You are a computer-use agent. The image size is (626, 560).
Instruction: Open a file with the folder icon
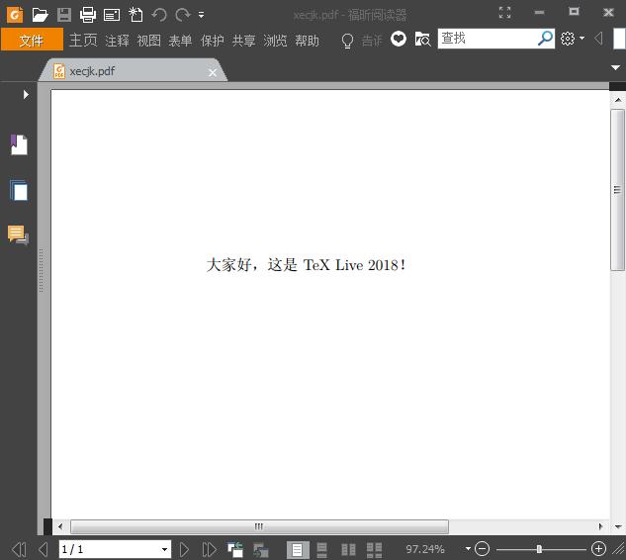[40, 15]
